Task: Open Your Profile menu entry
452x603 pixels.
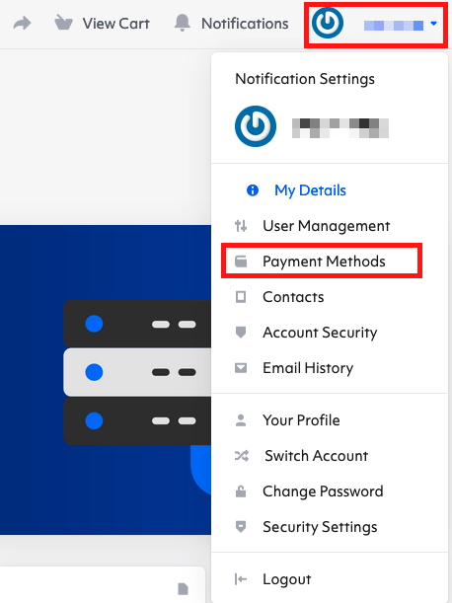Action: (301, 420)
